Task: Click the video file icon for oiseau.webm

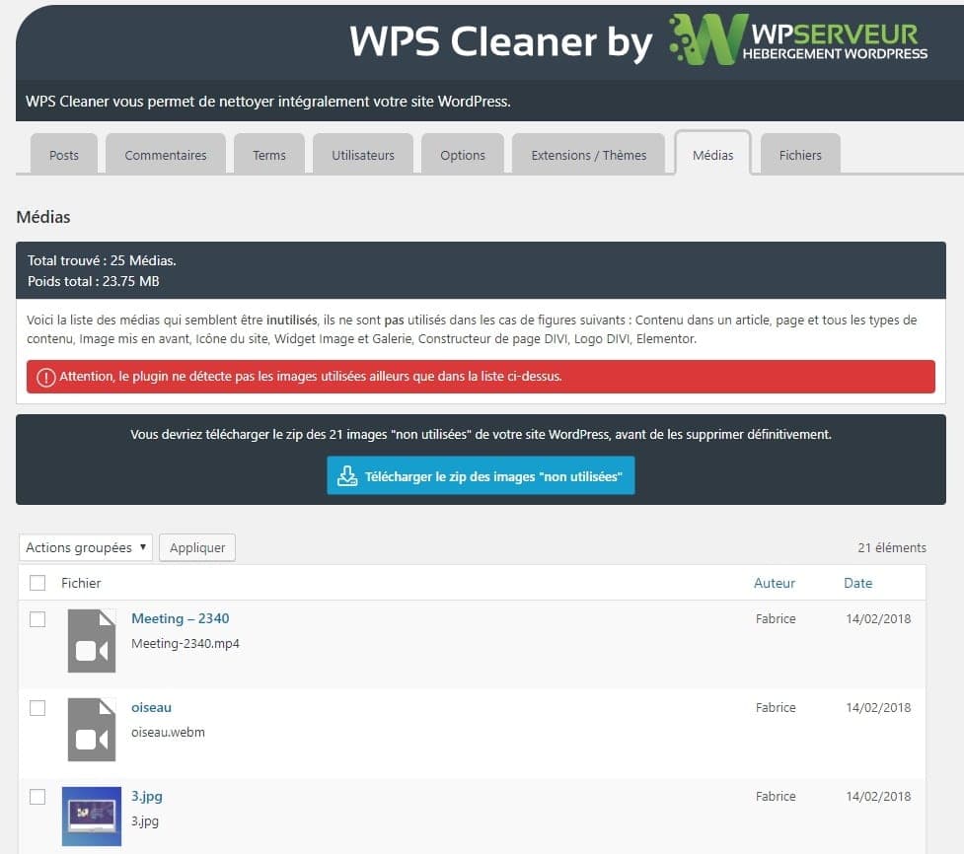Action: tap(91, 730)
